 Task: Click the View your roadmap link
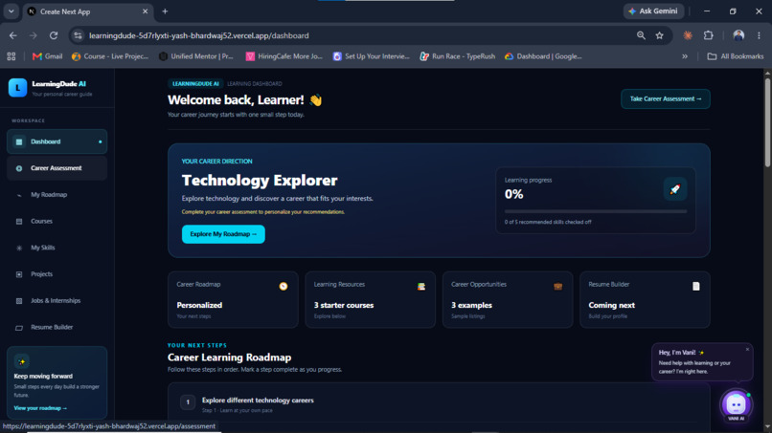tap(40, 408)
